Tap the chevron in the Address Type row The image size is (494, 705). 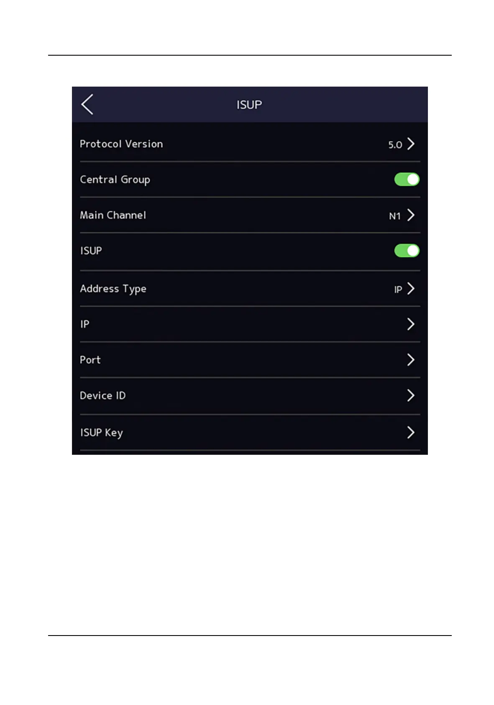pyautogui.click(x=411, y=289)
